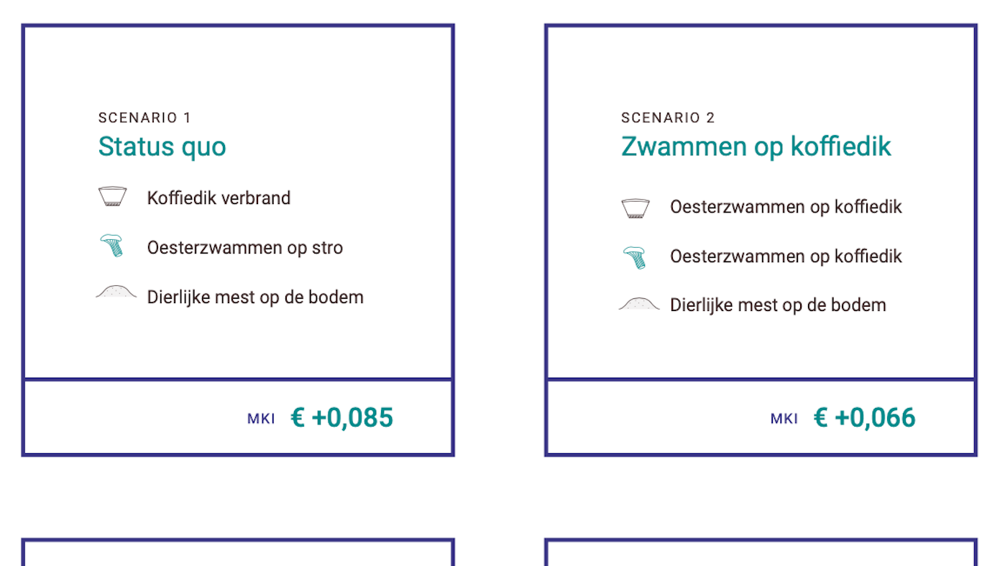The height and width of the screenshot is (566, 1000).
Task: Click the manure pile icon in Scenario 2
Action: click(638, 304)
